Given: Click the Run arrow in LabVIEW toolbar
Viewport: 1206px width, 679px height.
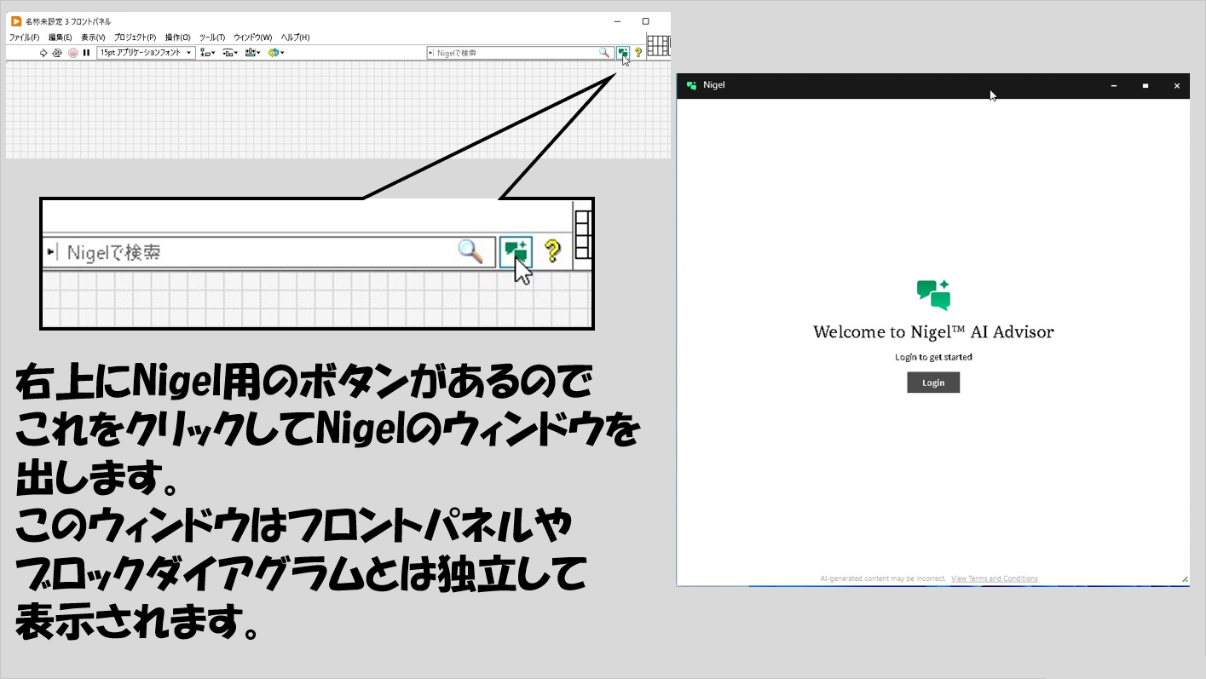Looking at the screenshot, I should click(x=43, y=53).
